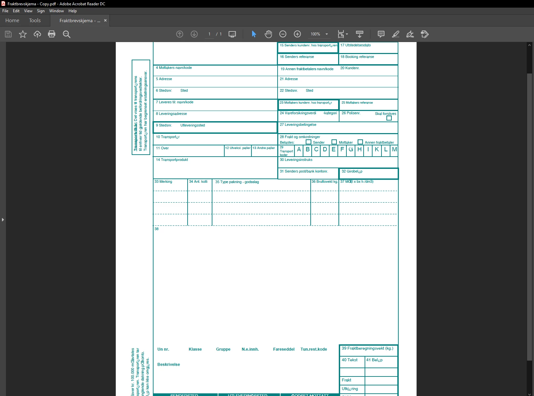Select the Fraktbrevskjema document tab
Viewport: 534px width, 396px height.
point(80,21)
